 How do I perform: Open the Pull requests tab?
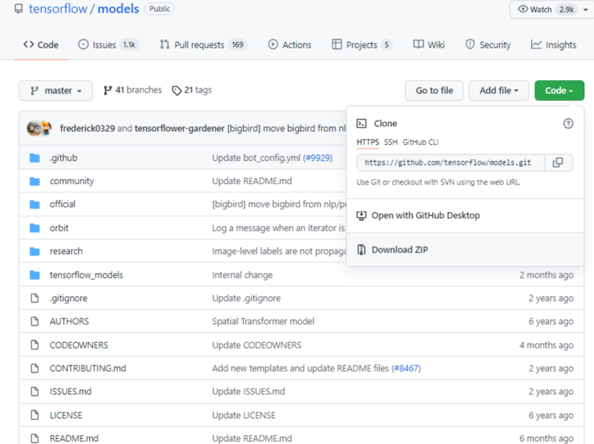[203, 45]
